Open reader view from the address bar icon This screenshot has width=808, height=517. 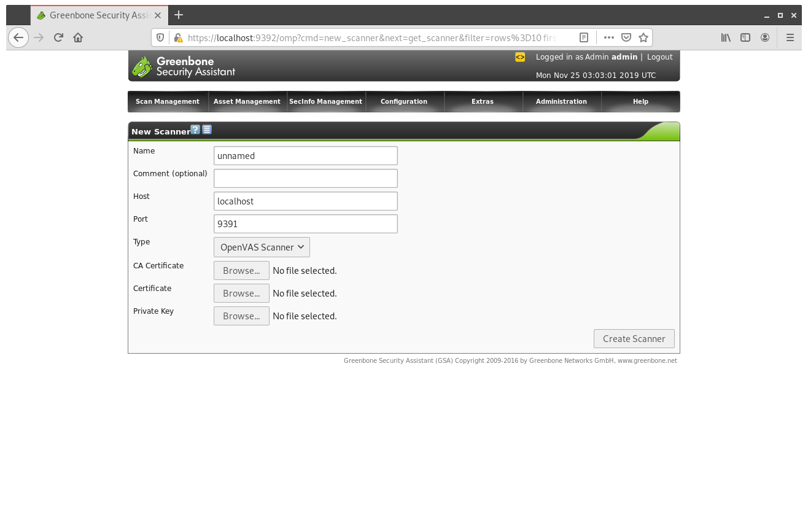(x=583, y=37)
